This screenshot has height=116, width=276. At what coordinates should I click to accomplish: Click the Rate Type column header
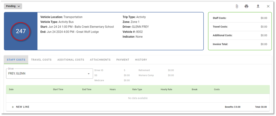point(137,89)
